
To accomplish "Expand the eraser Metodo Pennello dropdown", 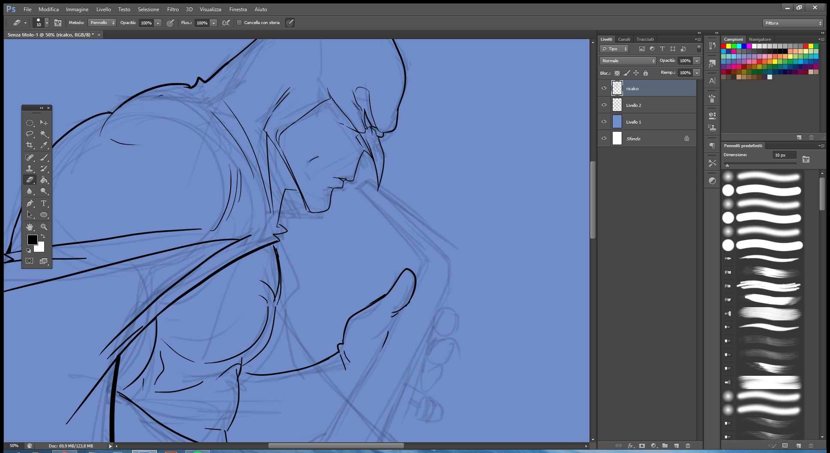I will pyautogui.click(x=102, y=23).
